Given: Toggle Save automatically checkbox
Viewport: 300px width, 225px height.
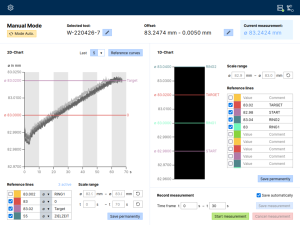Looking at the screenshot, I should (x=258, y=195).
